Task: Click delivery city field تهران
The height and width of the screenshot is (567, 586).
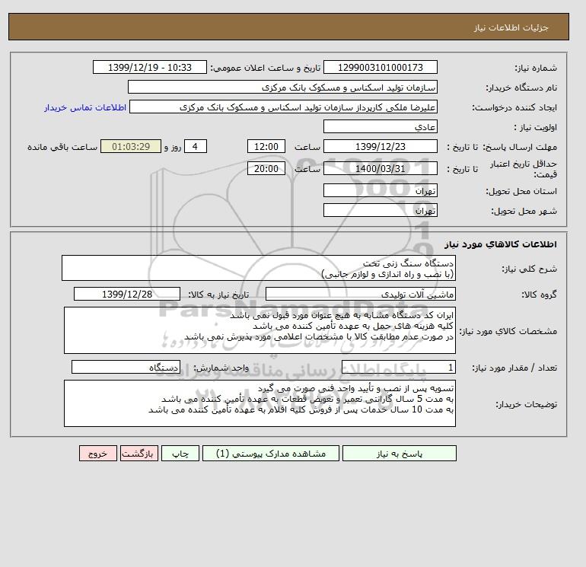Action: tap(380, 210)
